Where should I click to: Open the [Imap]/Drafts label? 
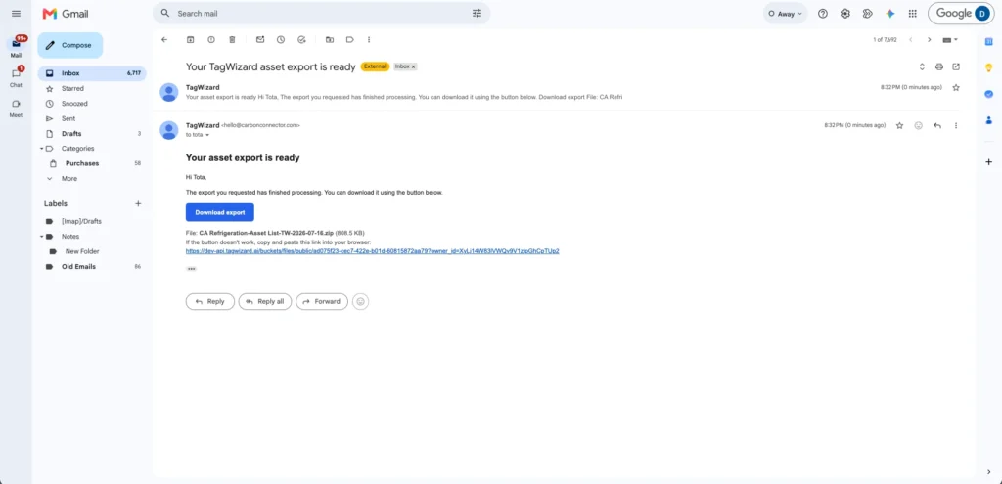[92, 221]
